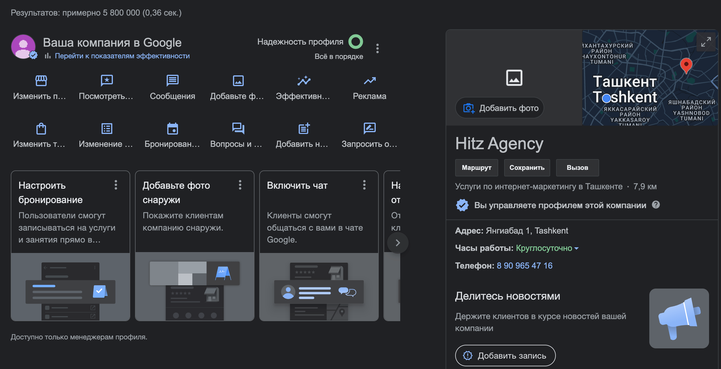Click the Маршрут button
Viewport: 721px width, 369px height.
coord(476,168)
